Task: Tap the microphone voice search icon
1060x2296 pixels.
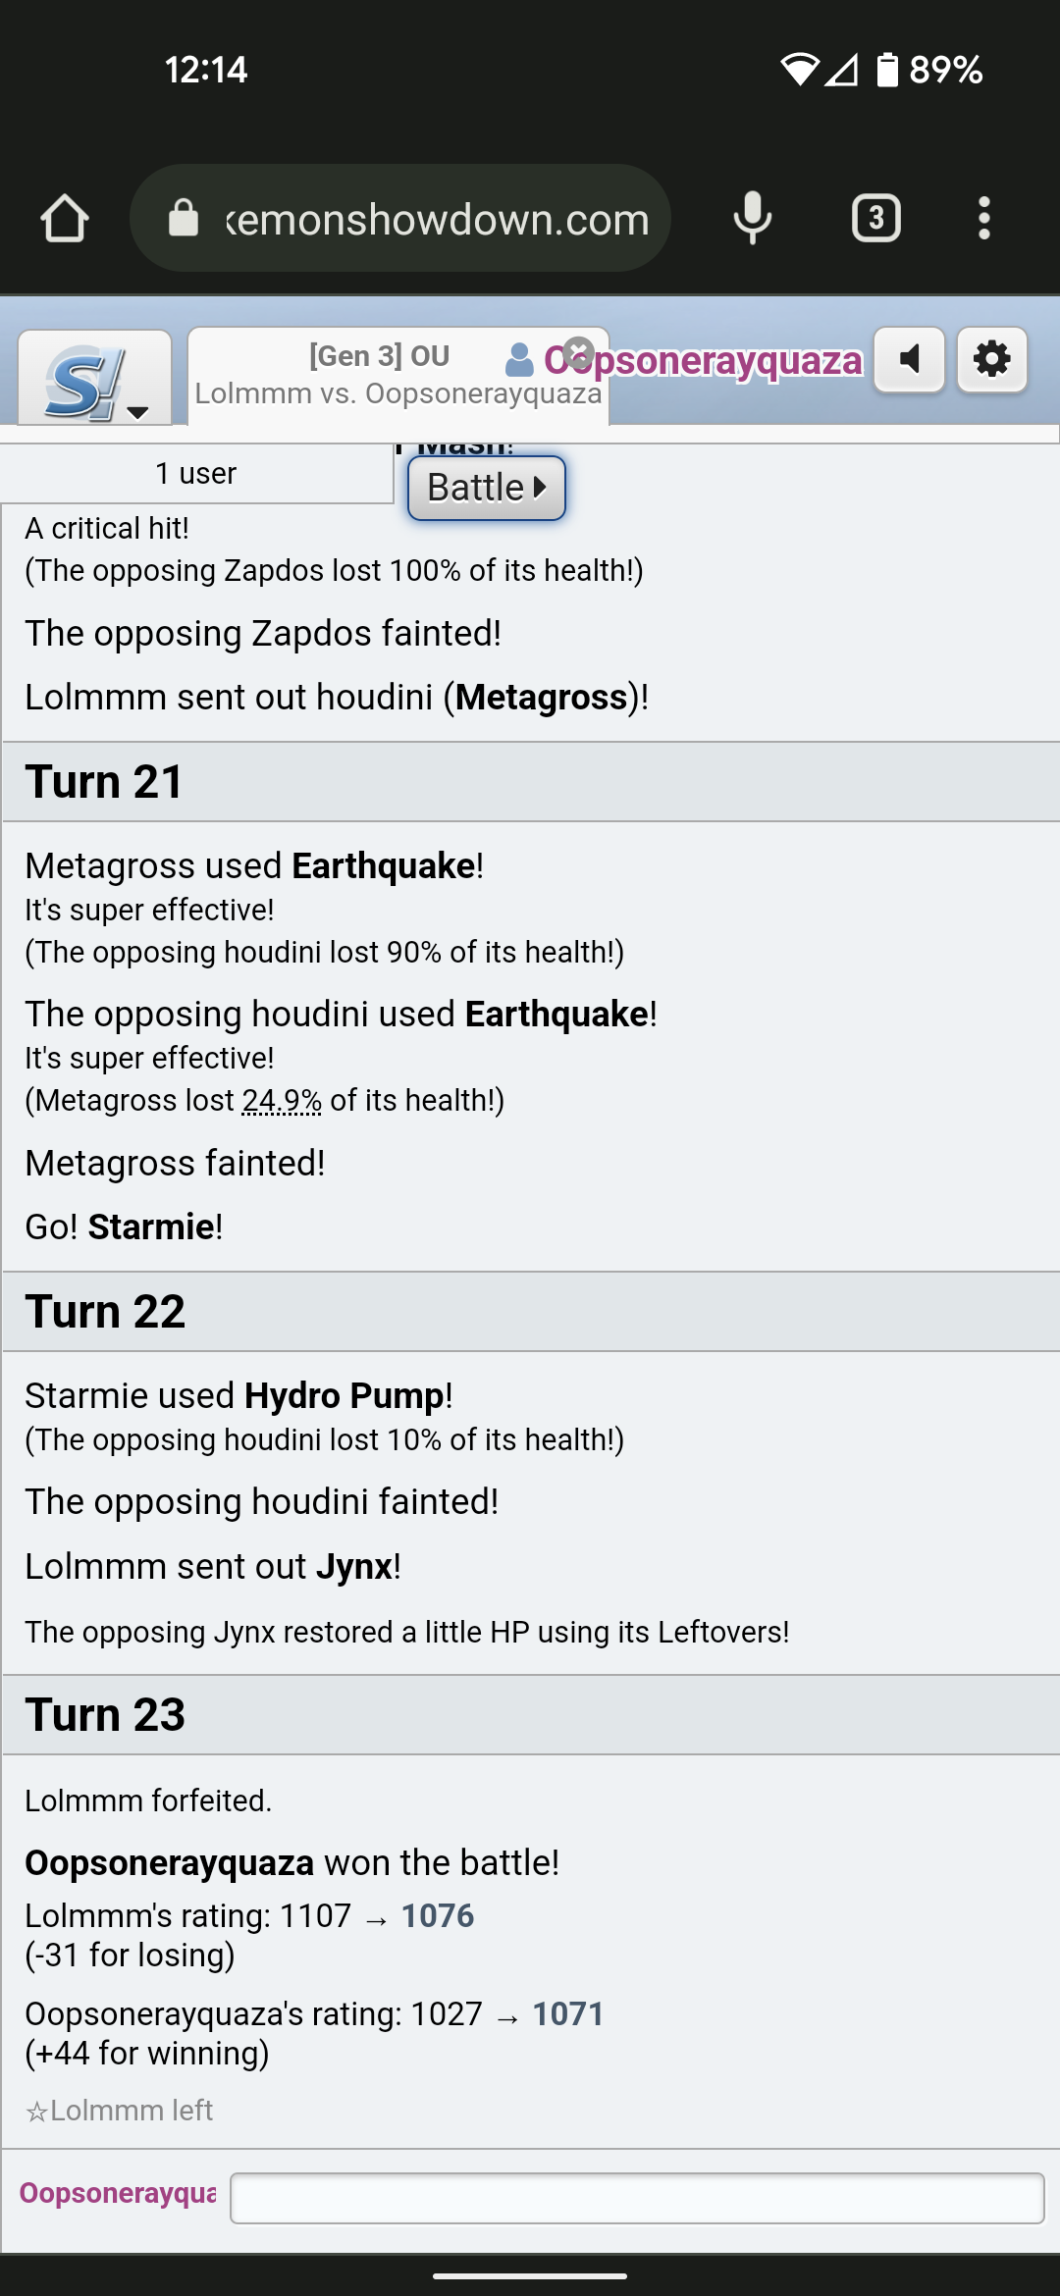Action: pos(752,218)
